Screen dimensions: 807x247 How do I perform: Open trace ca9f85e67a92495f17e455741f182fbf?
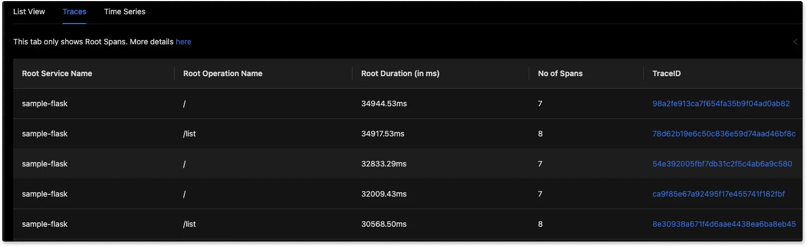[719, 194]
